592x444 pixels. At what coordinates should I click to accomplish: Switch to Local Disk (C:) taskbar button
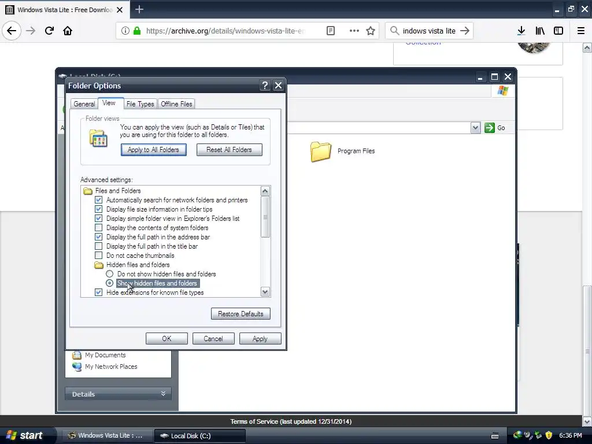199,436
